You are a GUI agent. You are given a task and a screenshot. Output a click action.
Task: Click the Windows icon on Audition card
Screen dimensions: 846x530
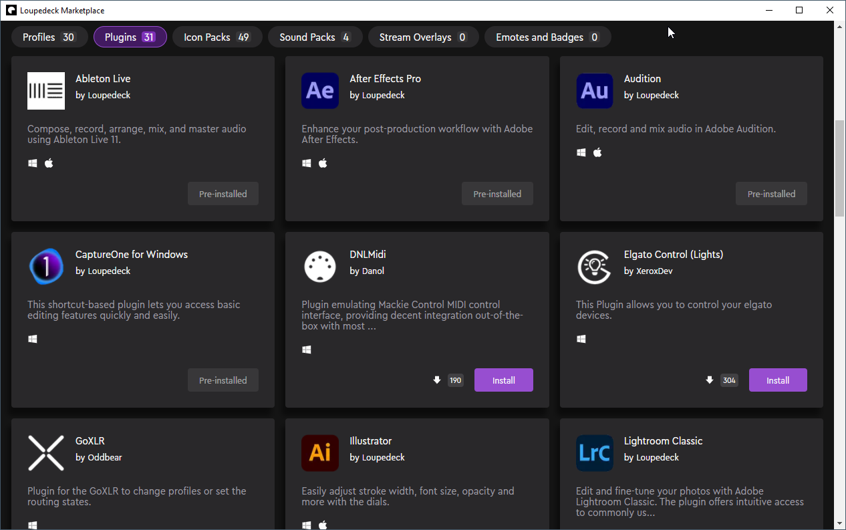(581, 152)
